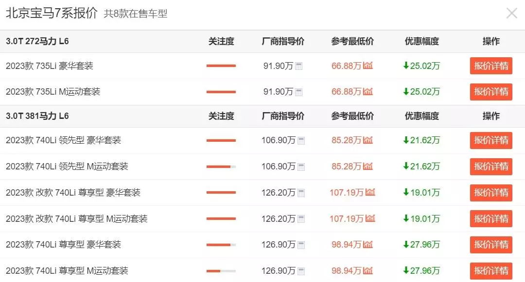525x282 pixels.
Task: Show price trend chart for 改款 740Li 尊享型 M运动套装
Action: coord(370,218)
